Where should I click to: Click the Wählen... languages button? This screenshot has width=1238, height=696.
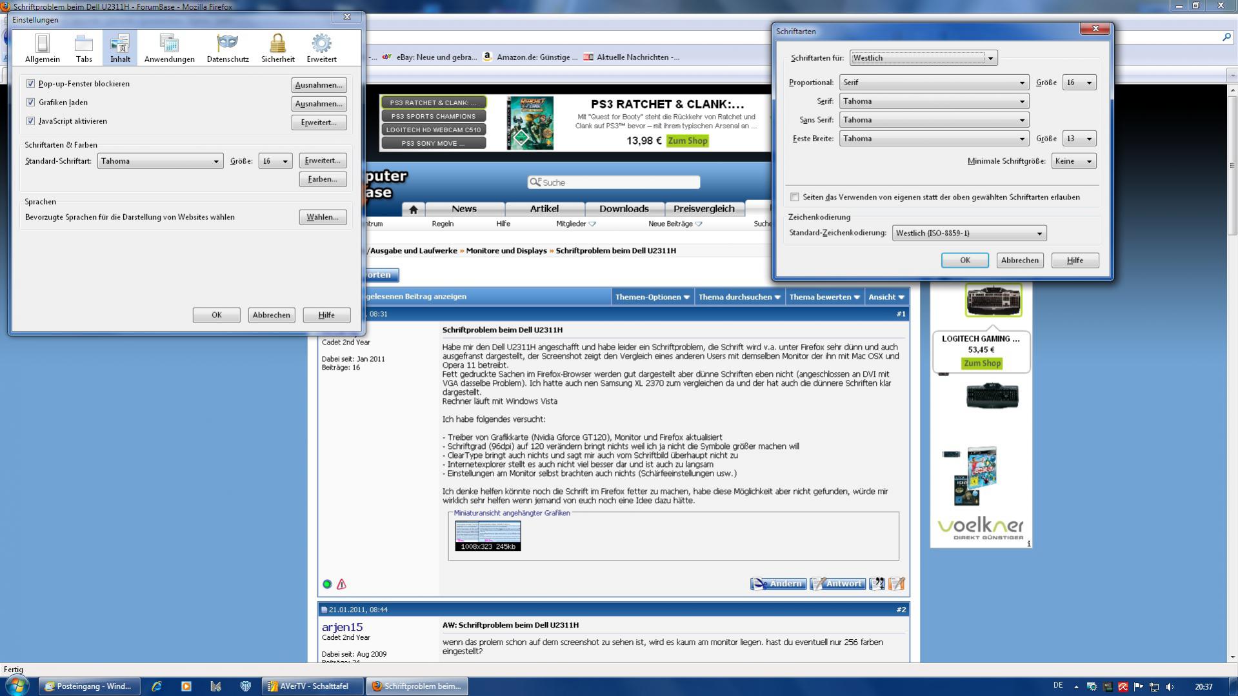[x=323, y=217]
